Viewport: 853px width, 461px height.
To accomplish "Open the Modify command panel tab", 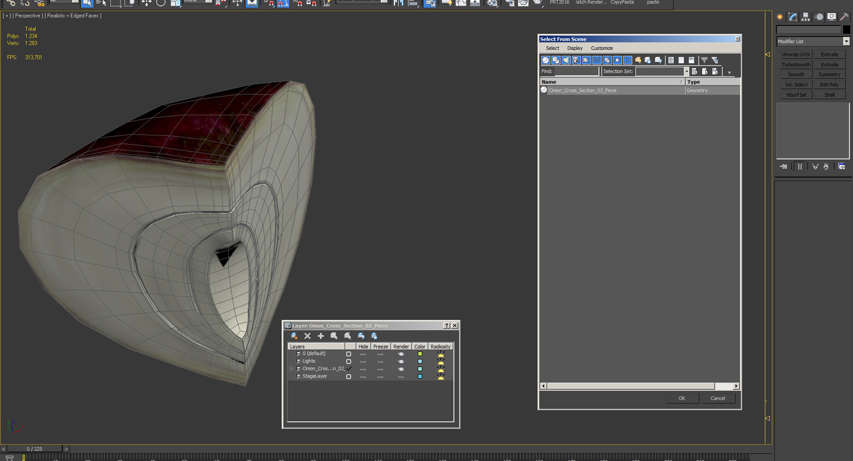I will (793, 17).
